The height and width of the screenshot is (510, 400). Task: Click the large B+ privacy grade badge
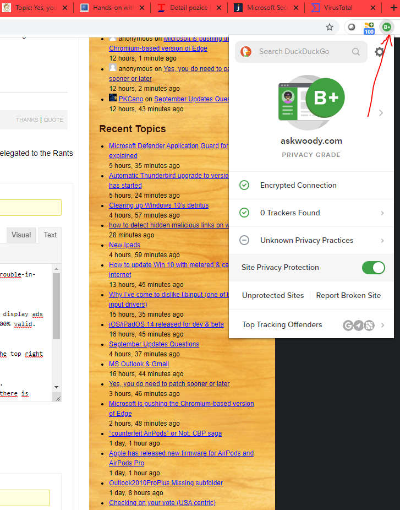pyautogui.click(x=325, y=97)
